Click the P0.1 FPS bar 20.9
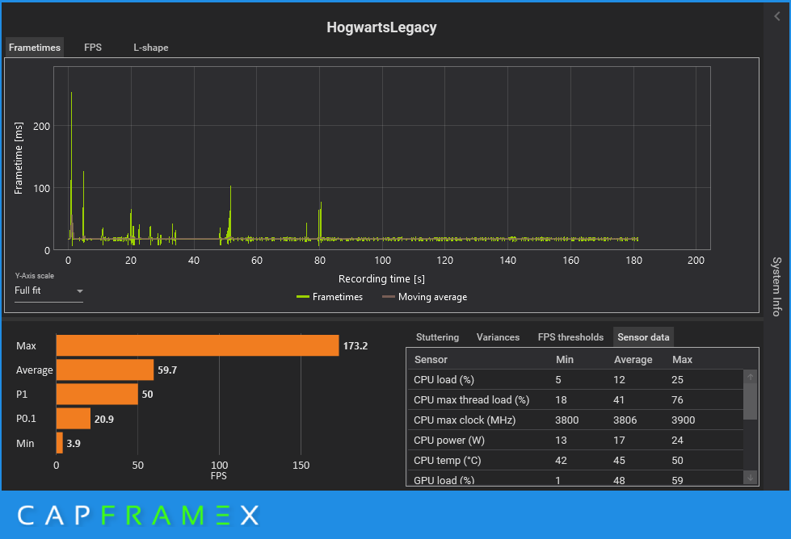Screen dimensions: 791x539 coord(74,419)
